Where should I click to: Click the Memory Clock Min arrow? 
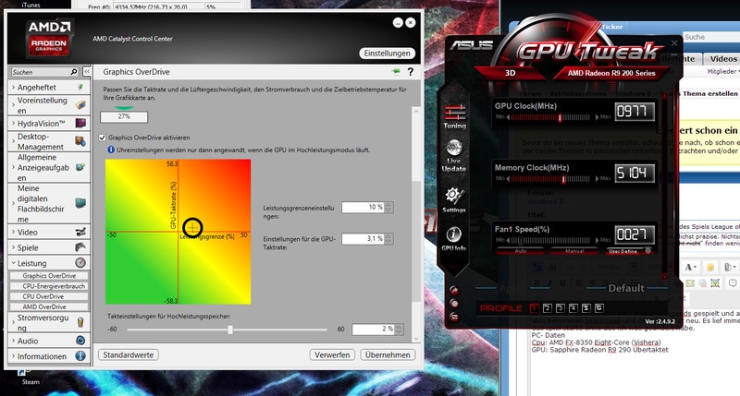508,179
